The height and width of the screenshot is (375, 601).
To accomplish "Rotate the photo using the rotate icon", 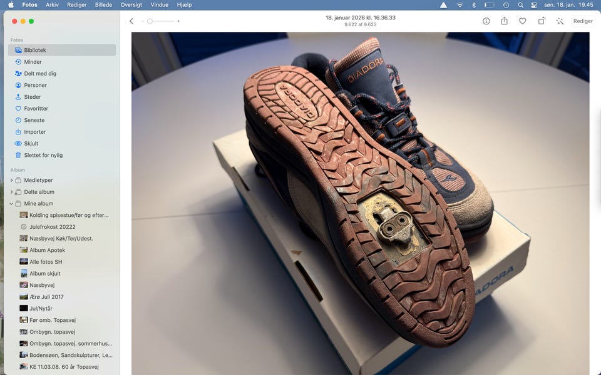I will point(541,21).
